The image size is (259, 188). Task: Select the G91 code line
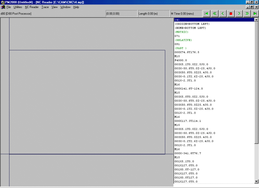click(x=214, y=44)
